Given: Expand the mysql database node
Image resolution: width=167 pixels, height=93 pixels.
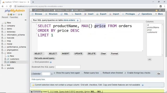Looking at the screenshot, I should point(2,44).
